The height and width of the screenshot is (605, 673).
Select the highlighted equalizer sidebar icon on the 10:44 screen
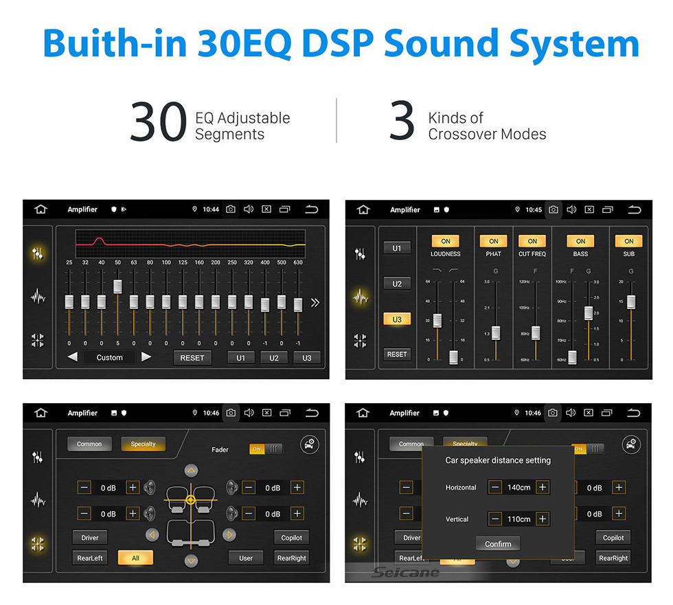38,253
